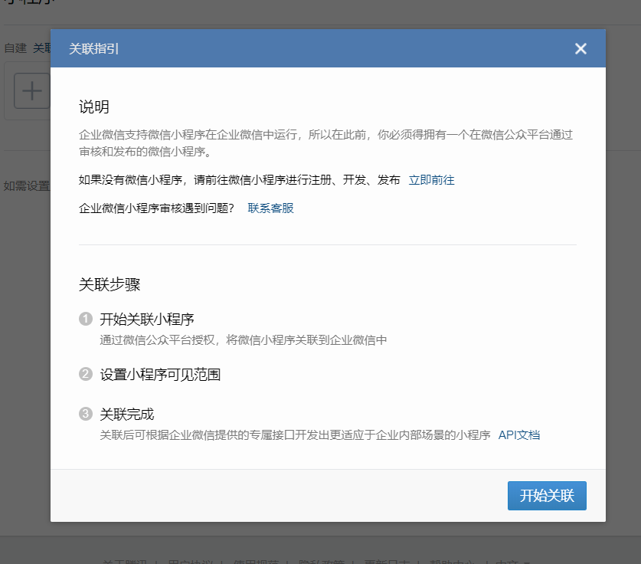Open the 立即前往 link

[432, 180]
